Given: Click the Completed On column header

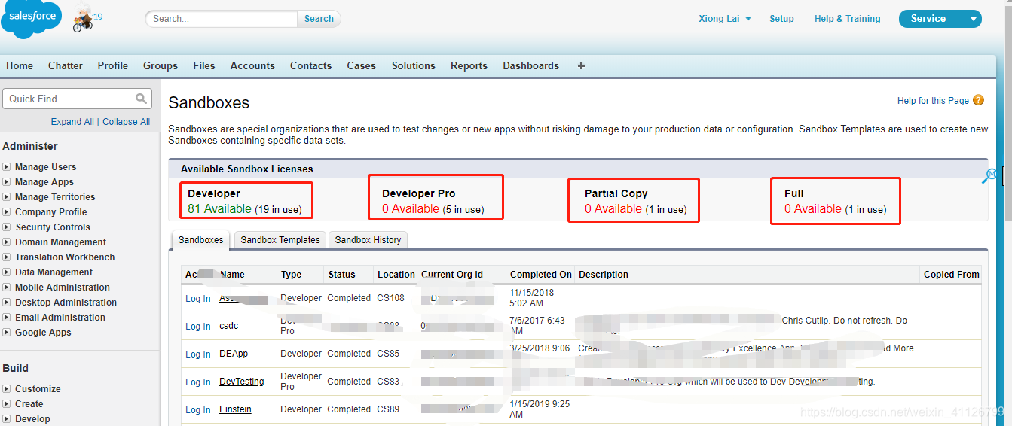Looking at the screenshot, I should 541,275.
